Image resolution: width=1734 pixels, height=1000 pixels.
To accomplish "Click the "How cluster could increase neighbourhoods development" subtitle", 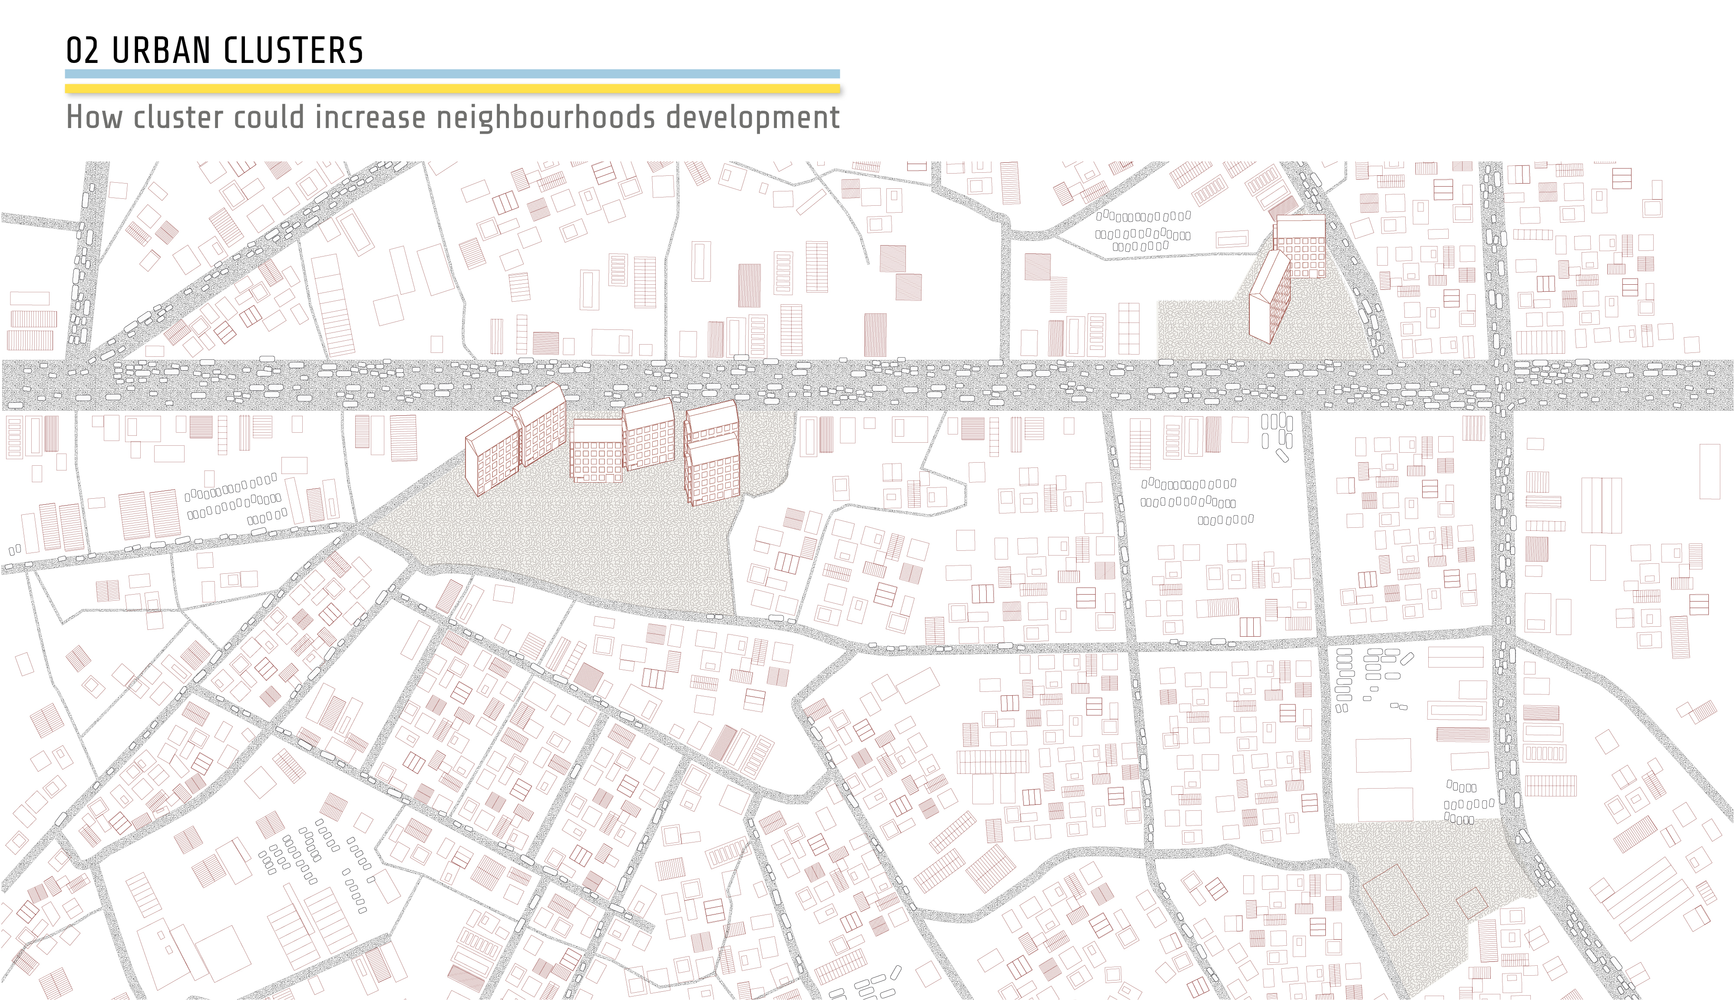I will [453, 117].
